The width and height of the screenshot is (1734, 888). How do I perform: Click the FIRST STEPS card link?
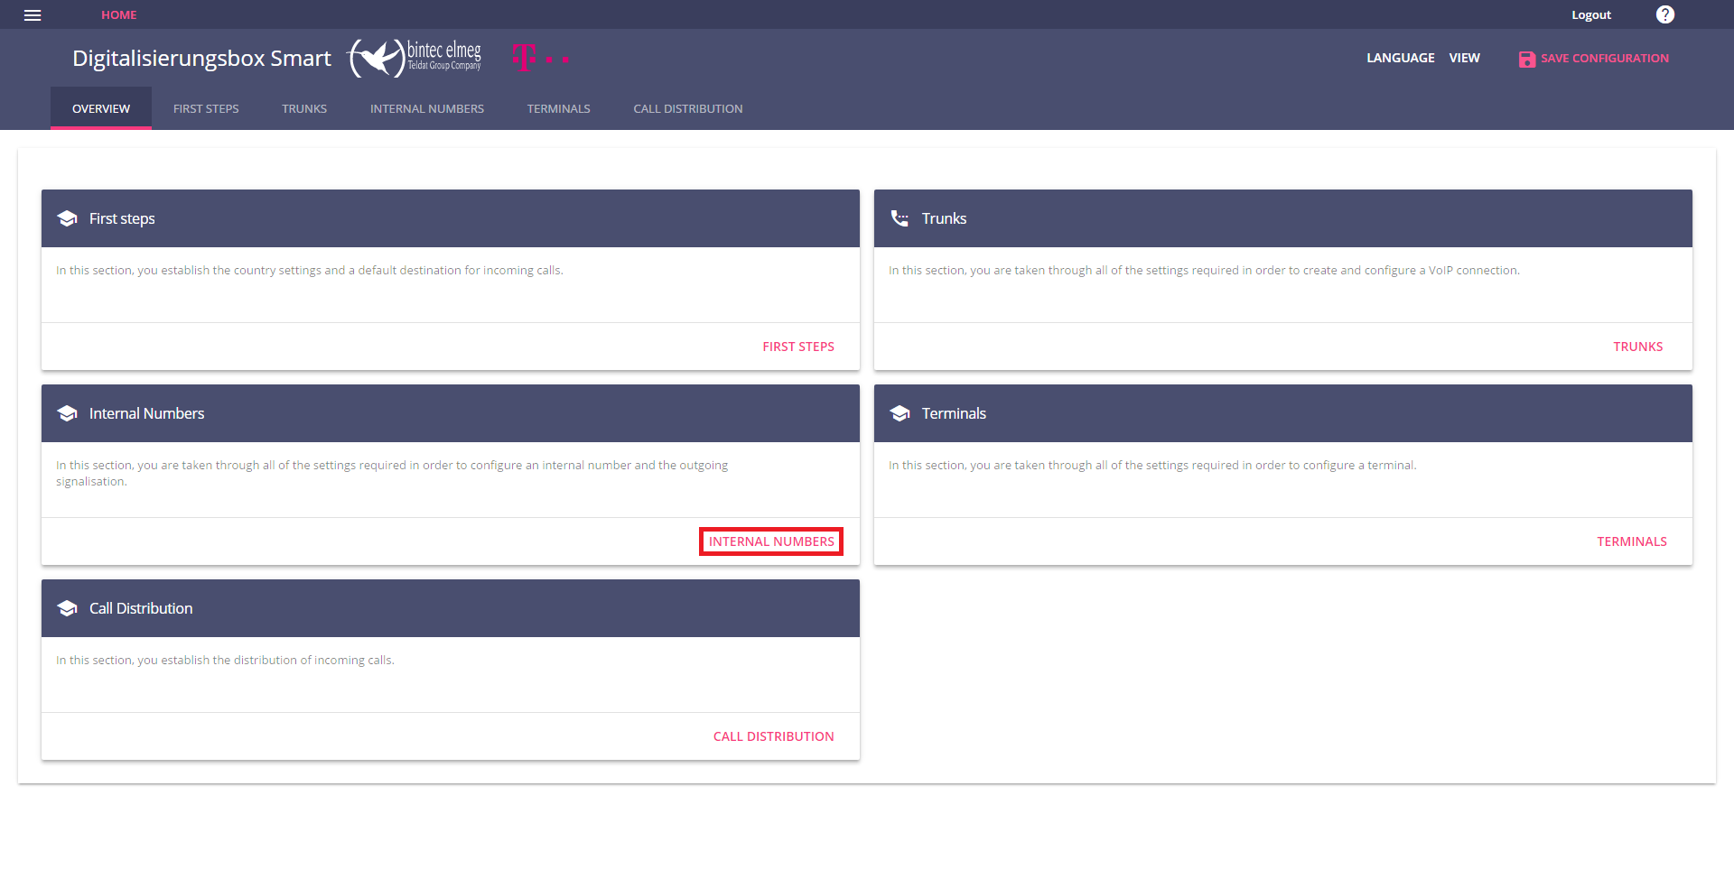coord(798,347)
